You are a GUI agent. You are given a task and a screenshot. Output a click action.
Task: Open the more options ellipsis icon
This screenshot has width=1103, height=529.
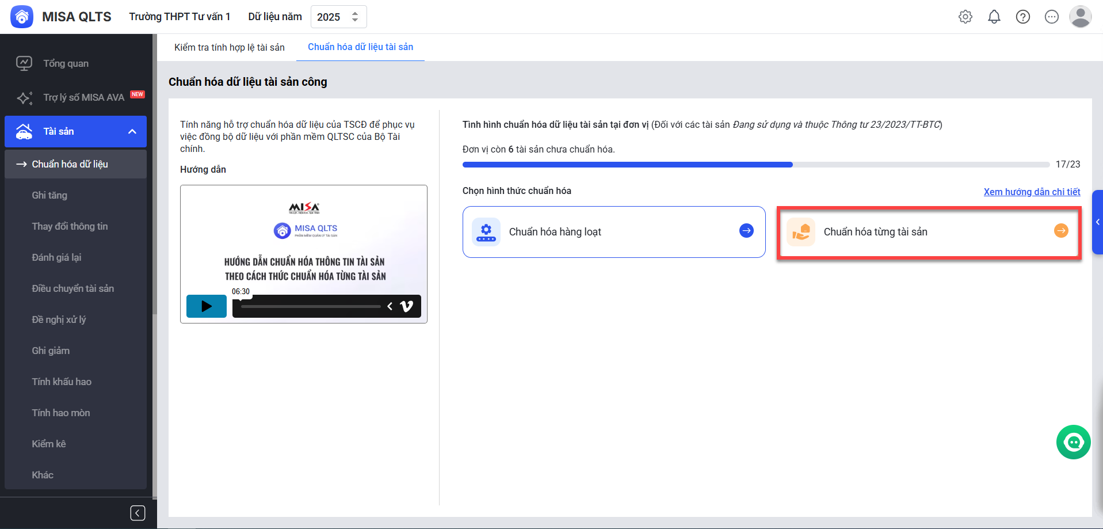1052,17
